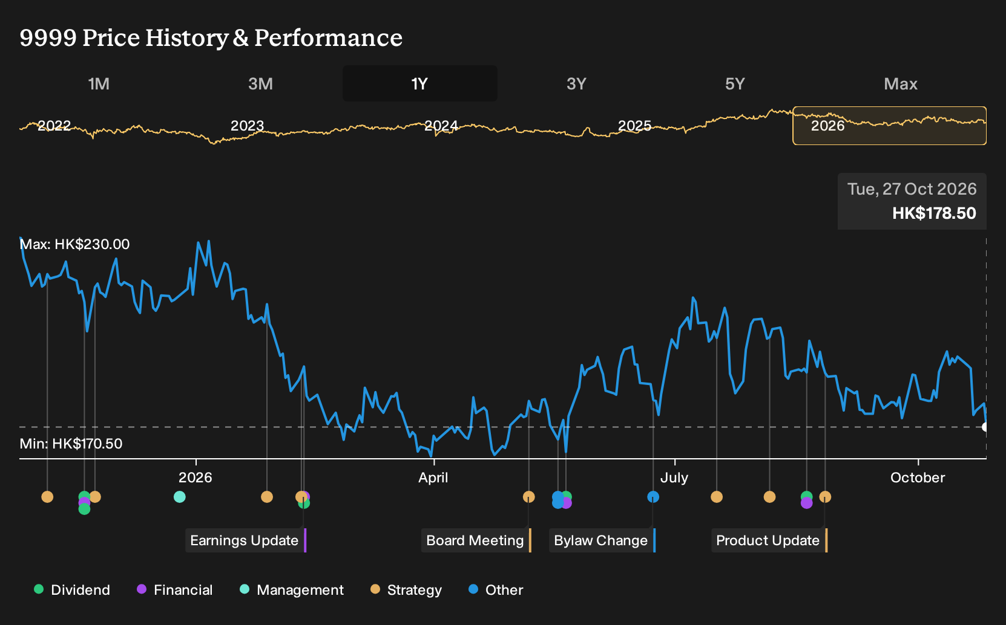Viewport: 1006px width, 625px height.
Task: Choose the active 1Y range tab
Action: pyautogui.click(x=419, y=84)
